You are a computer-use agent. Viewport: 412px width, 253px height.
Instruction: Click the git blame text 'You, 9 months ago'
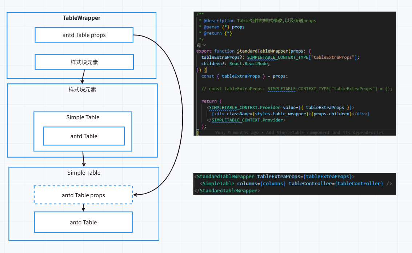(237, 133)
